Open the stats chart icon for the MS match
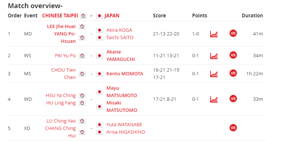 [214, 74]
